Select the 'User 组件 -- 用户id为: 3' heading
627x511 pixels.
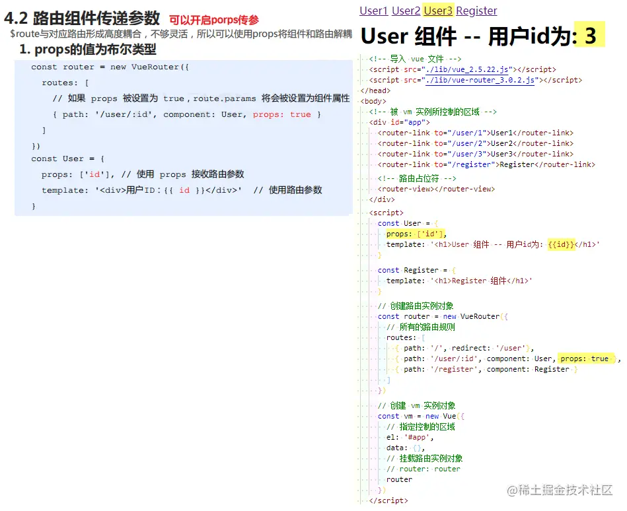(478, 36)
